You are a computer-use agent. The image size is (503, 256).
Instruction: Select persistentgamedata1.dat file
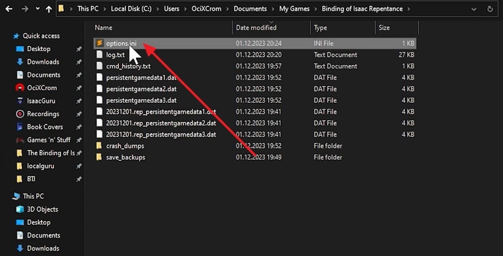click(141, 78)
